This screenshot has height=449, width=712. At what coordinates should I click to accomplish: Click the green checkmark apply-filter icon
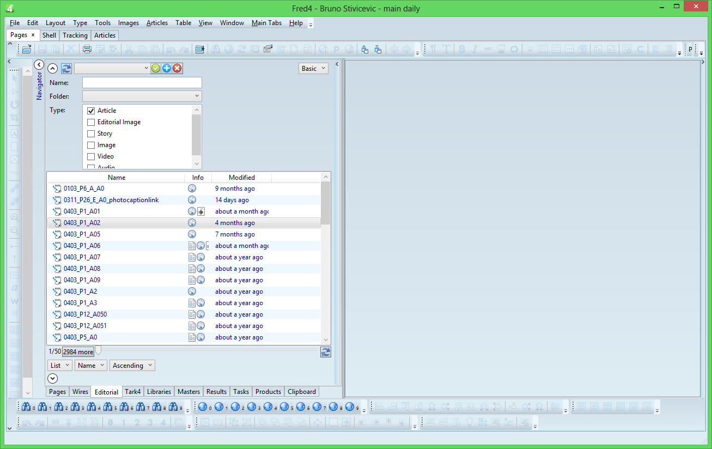pyautogui.click(x=156, y=68)
